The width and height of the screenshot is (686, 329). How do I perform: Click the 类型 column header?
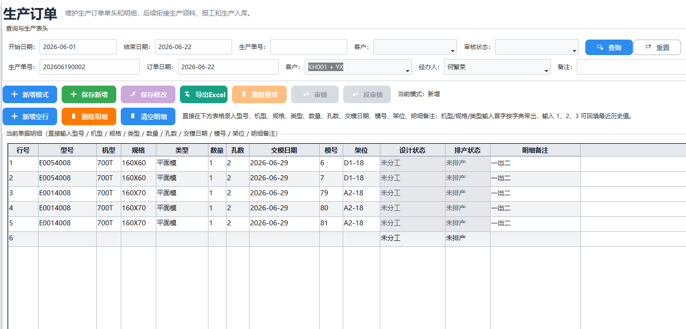(182, 150)
